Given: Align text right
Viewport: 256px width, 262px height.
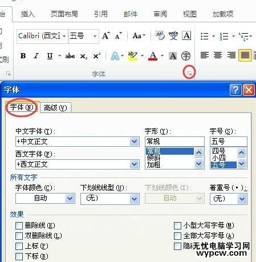Looking at the screenshot, I should pyautogui.click(x=231, y=55).
